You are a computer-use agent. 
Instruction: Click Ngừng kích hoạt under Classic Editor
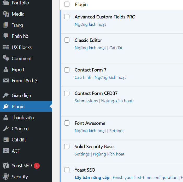90,48
